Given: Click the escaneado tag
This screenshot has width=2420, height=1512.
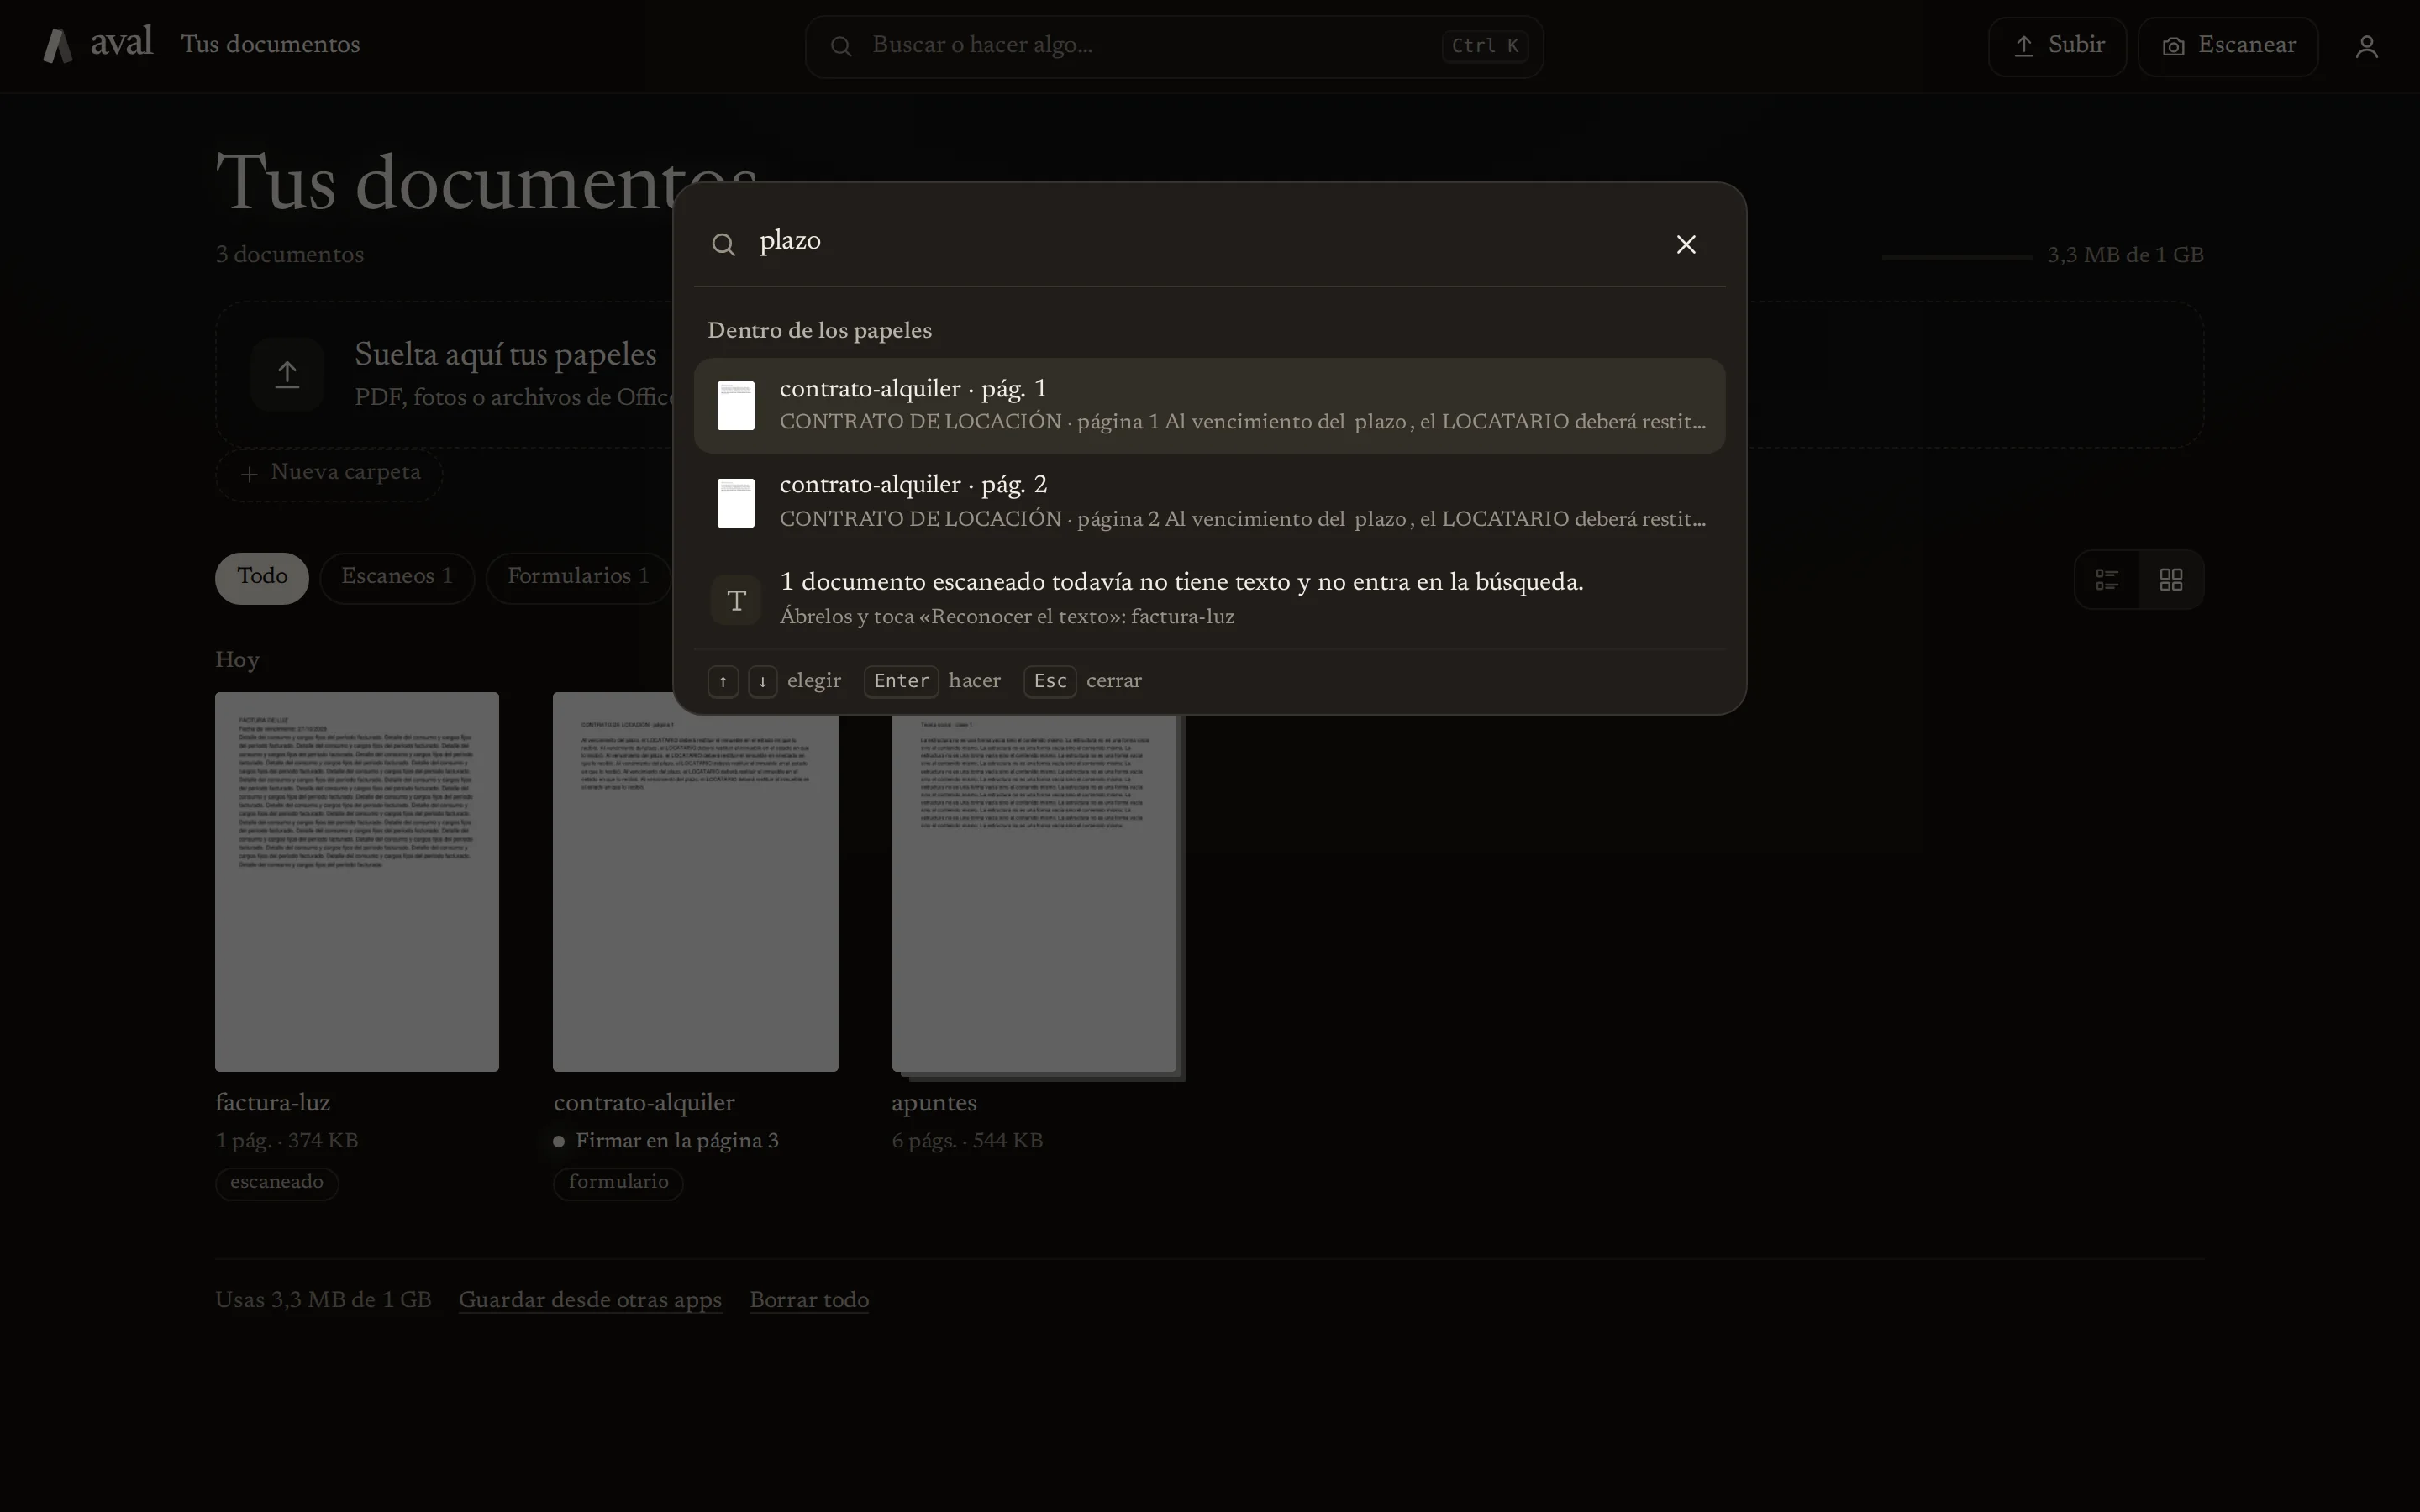Looking at the screenshot, I should (277, 1183).
